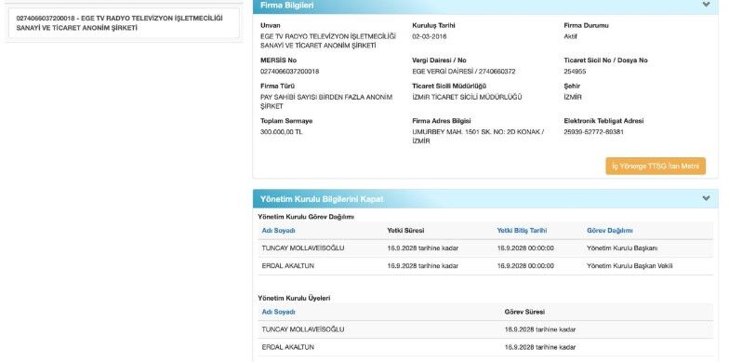Select TUNCAY MOLLAVEİSOĞLU in Görev Dağılımı table
Screen dimensions: 729x362
pyautogui.click(x=303, y=248)
